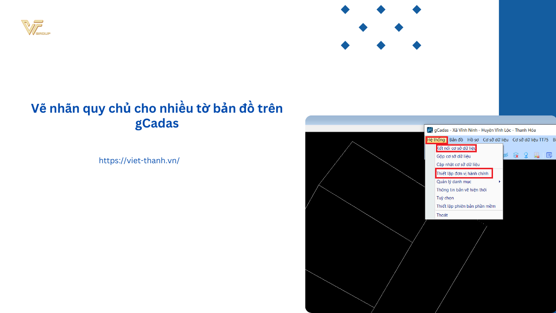Click the gCadas app icon in title bar
The width and height of the screenshot is (556, 313).
(430, 130)
